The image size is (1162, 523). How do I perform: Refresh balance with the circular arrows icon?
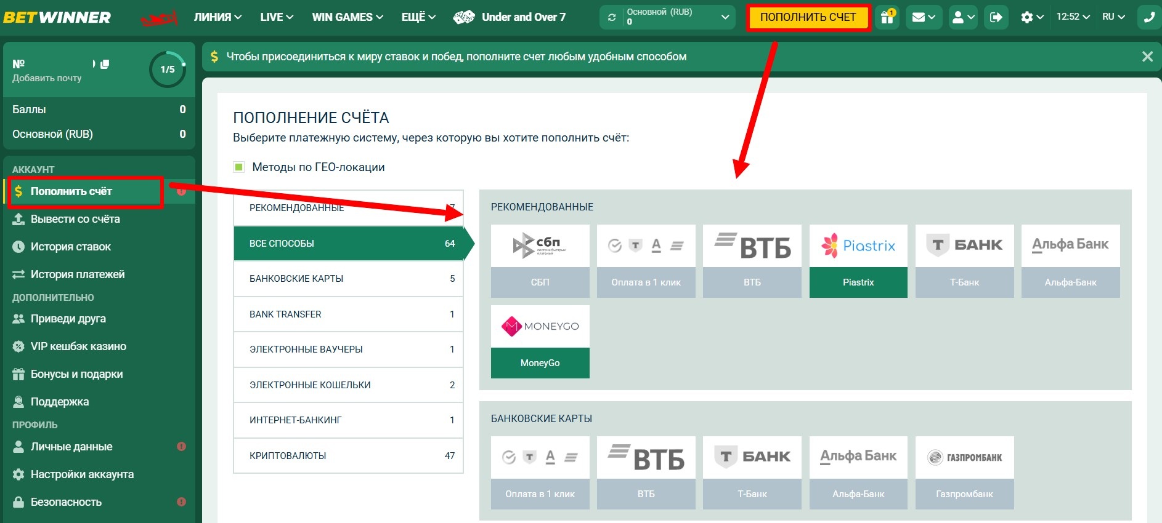(x=612, y=17)
